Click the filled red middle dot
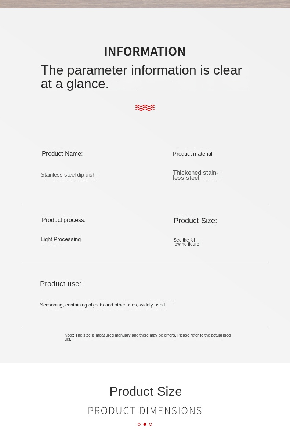This screenshot has height=443, width=290. [x=145, y=424]
